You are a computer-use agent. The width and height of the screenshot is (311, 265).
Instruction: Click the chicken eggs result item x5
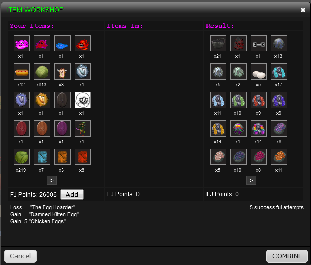(259, 72)
